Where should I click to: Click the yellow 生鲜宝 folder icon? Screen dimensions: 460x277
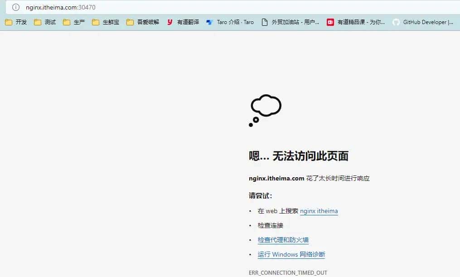pos(96,22)
